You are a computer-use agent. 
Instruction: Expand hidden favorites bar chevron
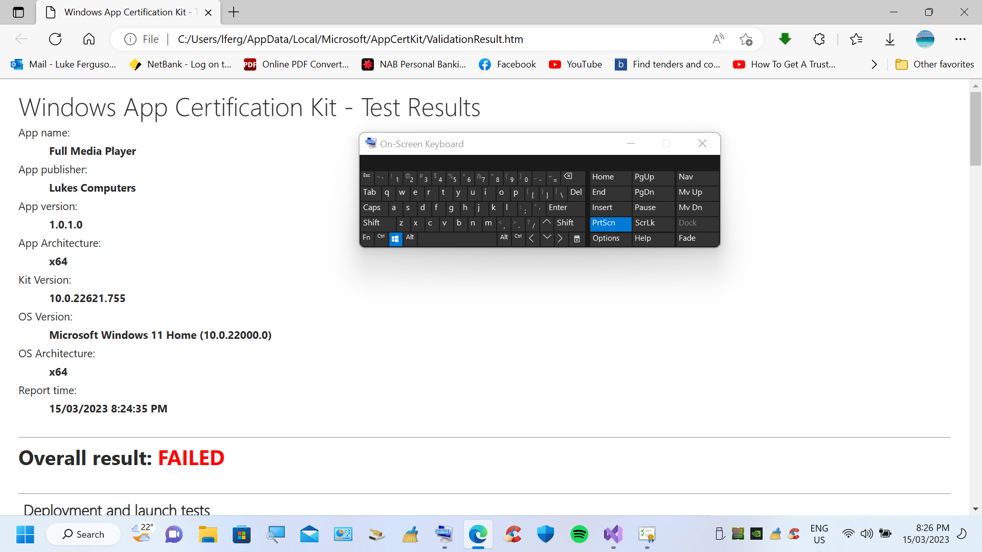point(874,64)
